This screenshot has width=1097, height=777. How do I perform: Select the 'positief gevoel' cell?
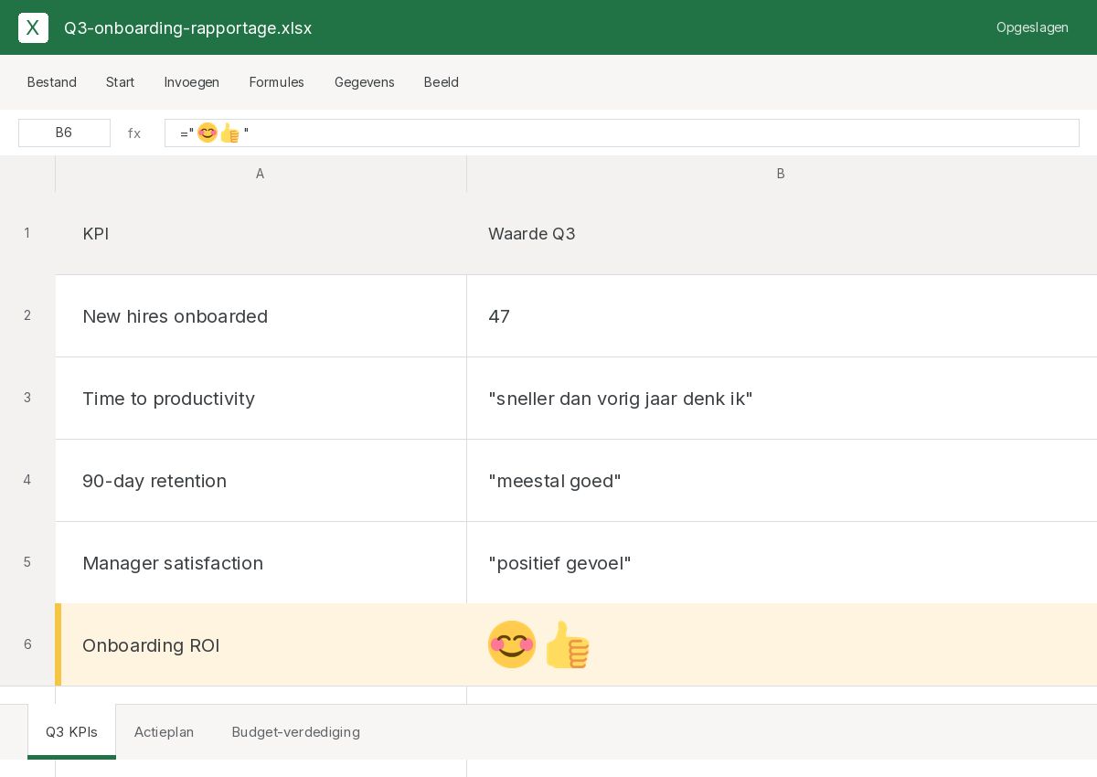point(782,562)
